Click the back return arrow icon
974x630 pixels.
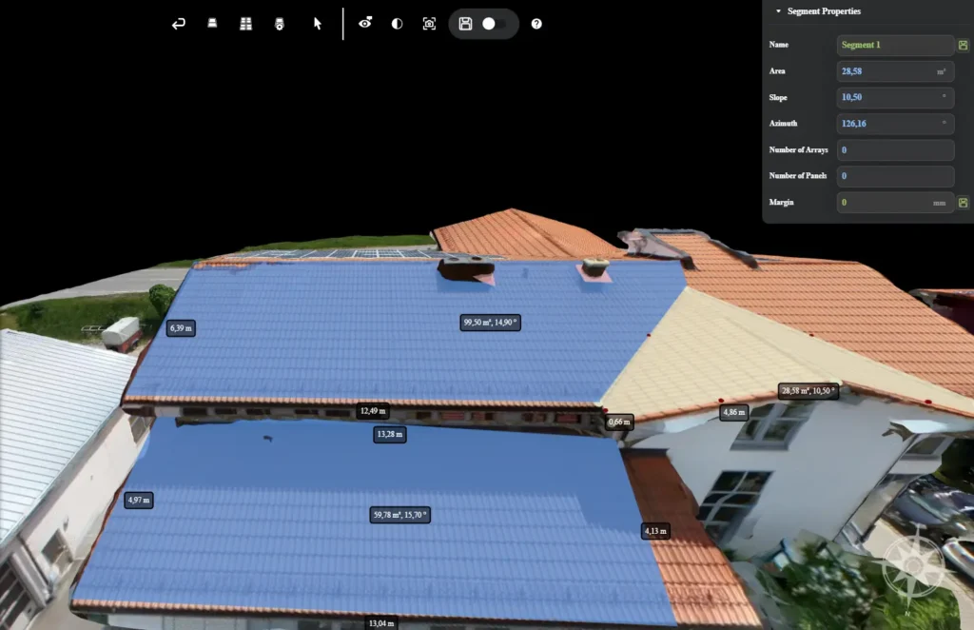pos(178,24)
